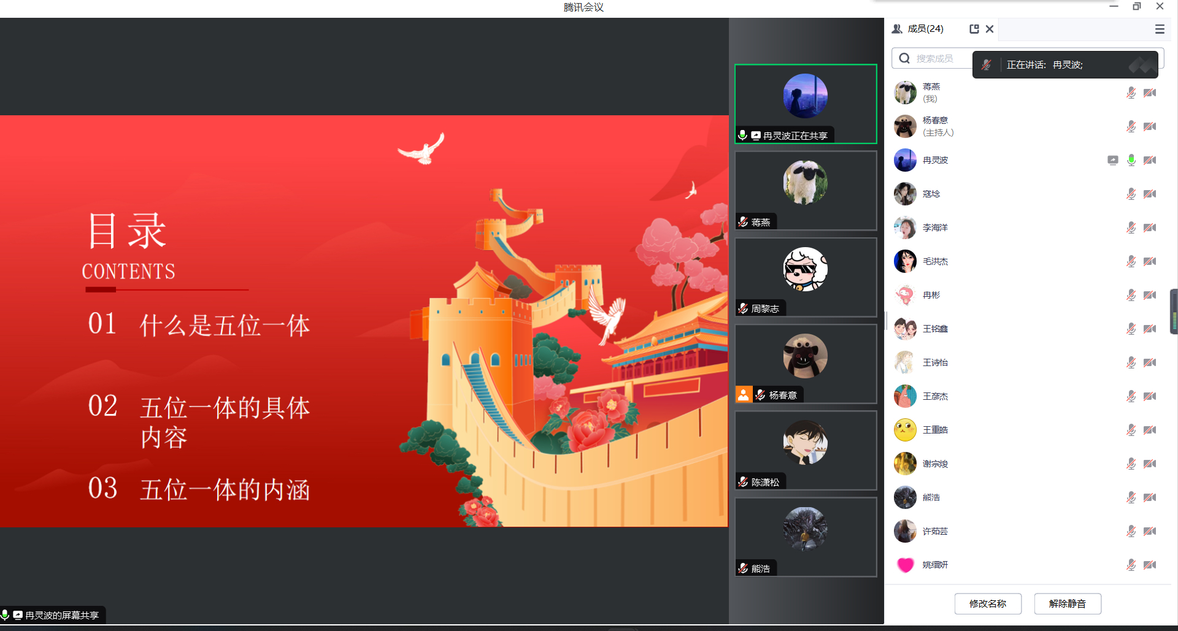Viewport: 1178px width, 631px height.
Task: Unmute 蒋燕's microphone in the member list
Action: 1131,93
